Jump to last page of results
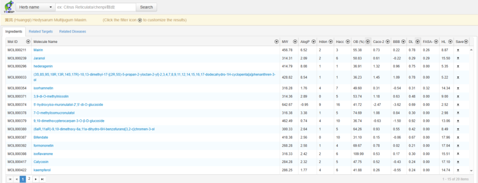478x183 pixels. [x=42, y=179]
